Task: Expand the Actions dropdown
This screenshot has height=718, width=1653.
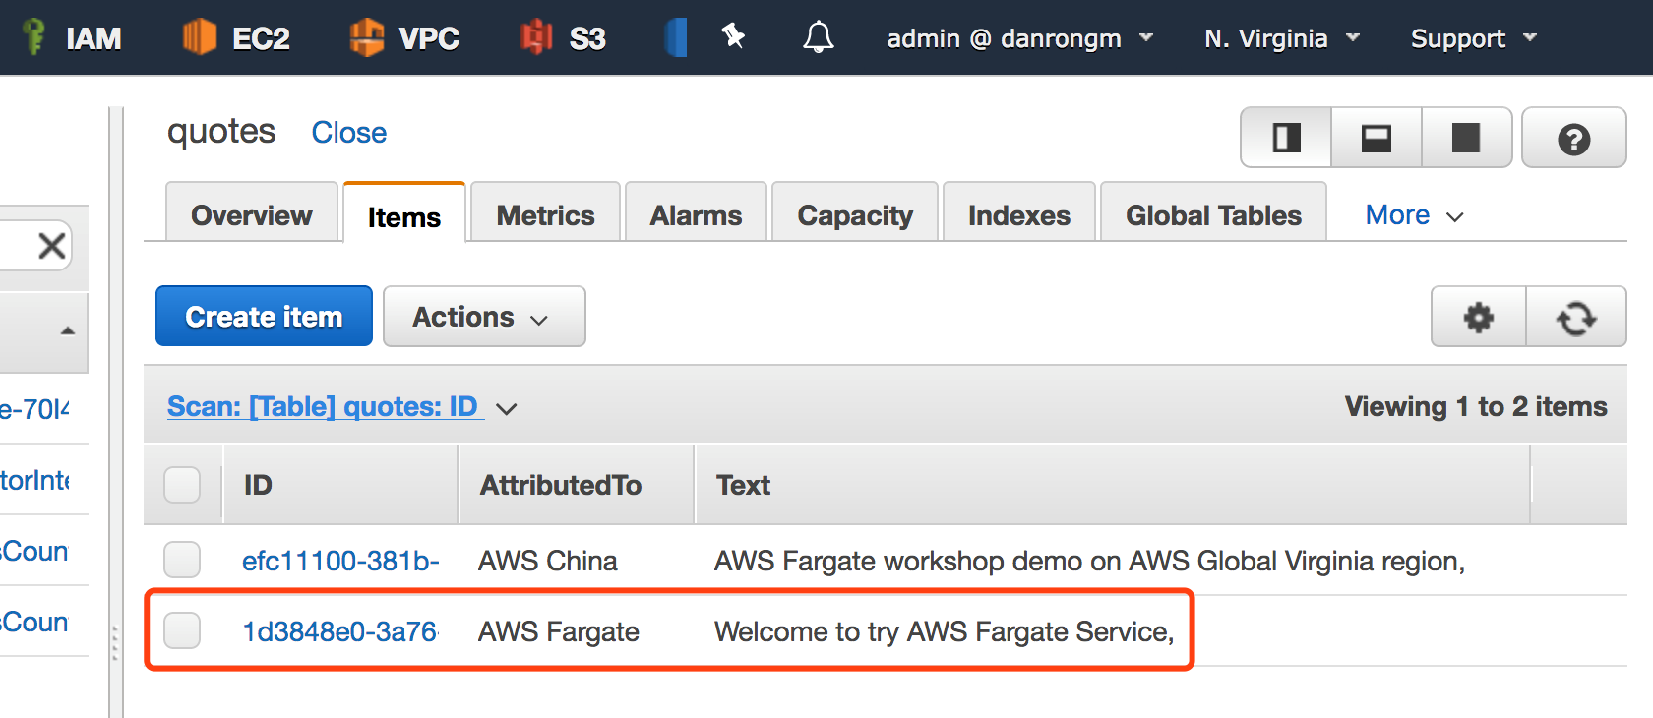Action: click(483, 317)
